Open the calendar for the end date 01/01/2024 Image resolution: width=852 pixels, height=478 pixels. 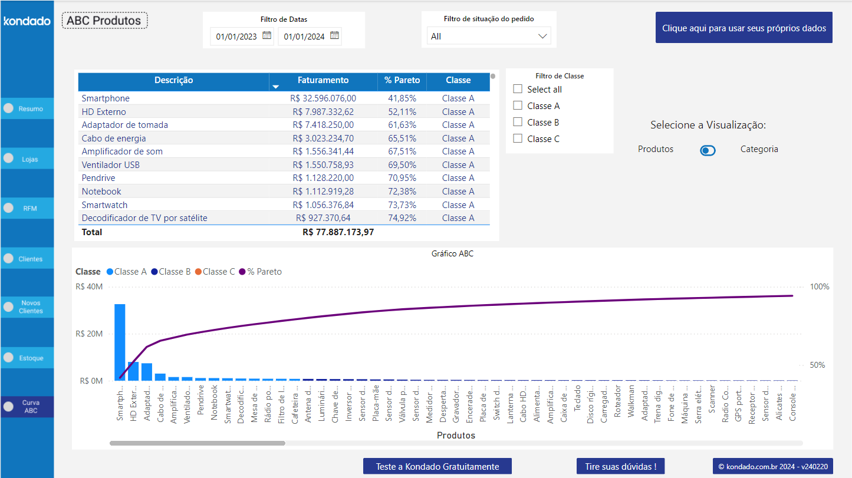335,35
